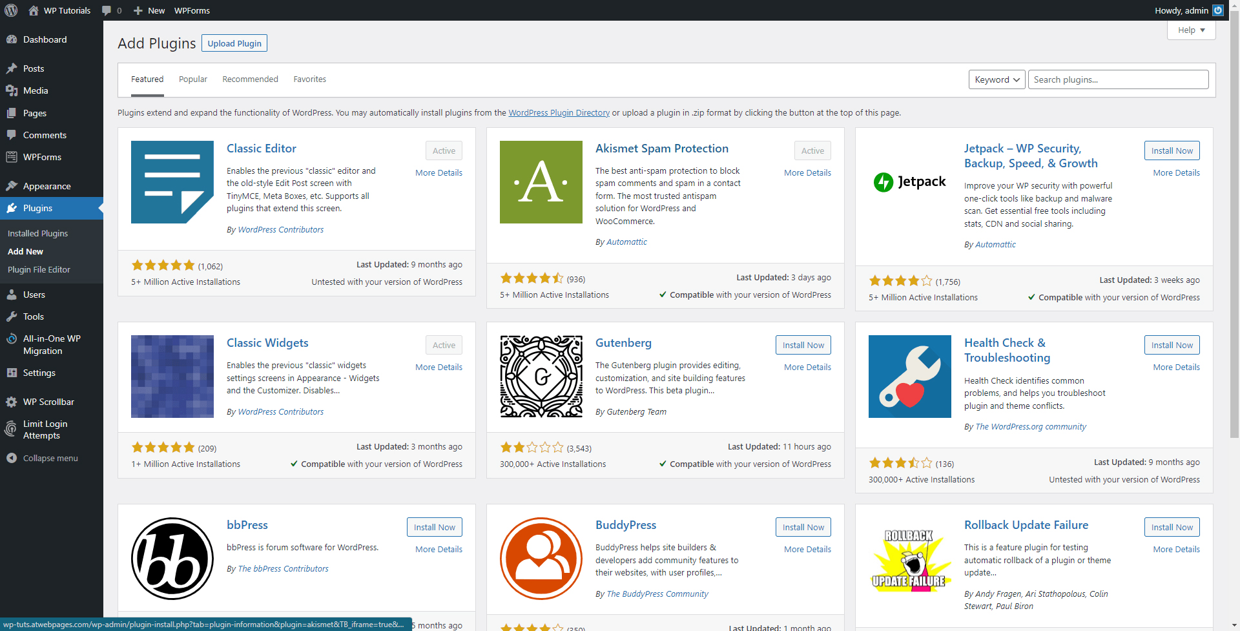This screenshot has height=631, width=1240.
Task: Click the WordPress logo in admin bar
Action: click(11, 10)
